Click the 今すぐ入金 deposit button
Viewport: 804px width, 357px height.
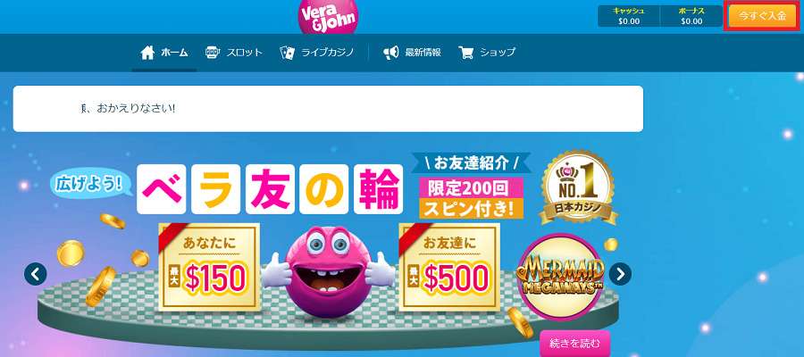click(762, 16)
